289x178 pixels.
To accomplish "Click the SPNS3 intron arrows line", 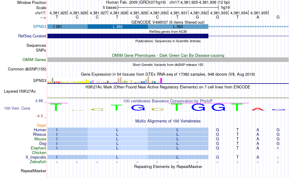I will [x=249, y=27].
